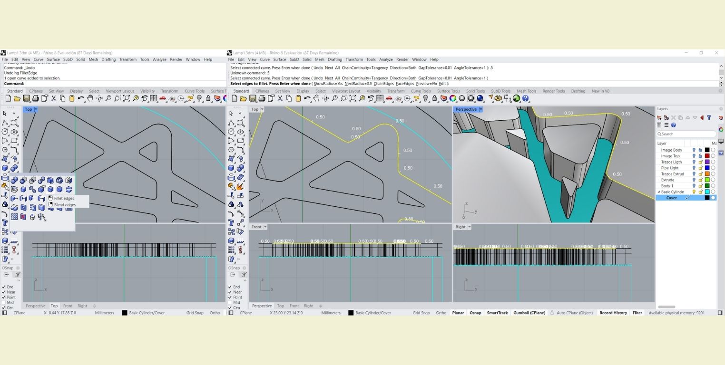Click ShowRadius=Yes command option
Image resolution: width=725 pixels, height=365 pixels.
point(328,84)
